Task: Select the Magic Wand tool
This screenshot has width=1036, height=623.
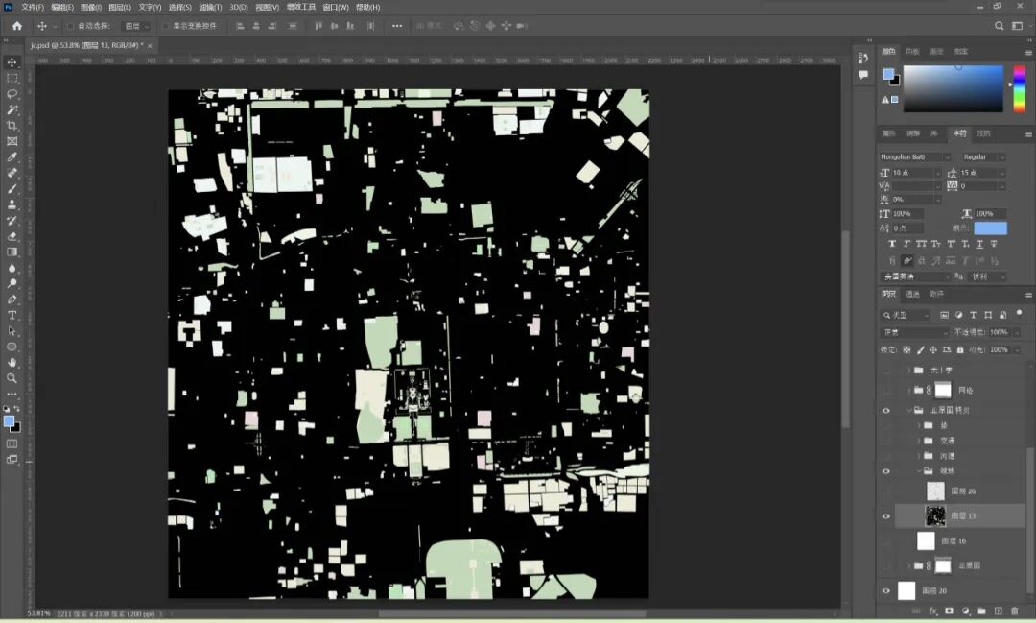Action: click(x=12, y=109)
